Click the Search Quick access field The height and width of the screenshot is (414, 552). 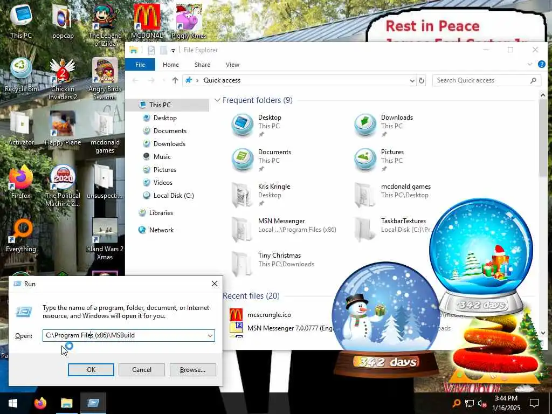(x=487, y=80)
